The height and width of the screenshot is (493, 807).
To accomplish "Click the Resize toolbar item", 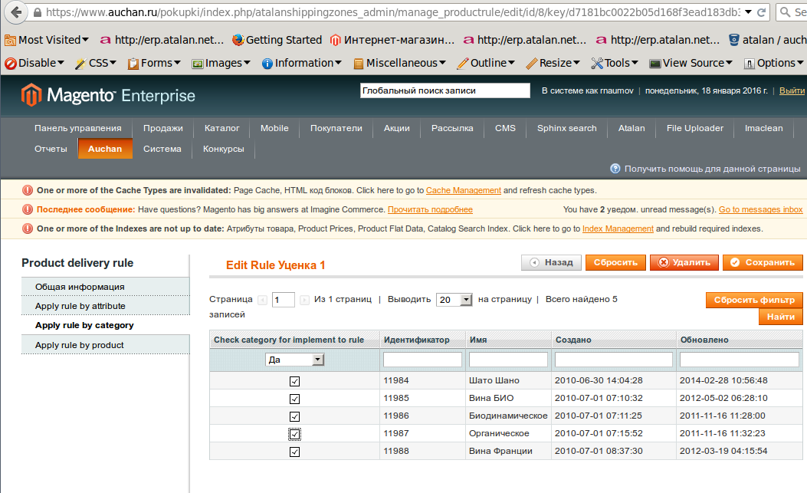I will (553, 63).
